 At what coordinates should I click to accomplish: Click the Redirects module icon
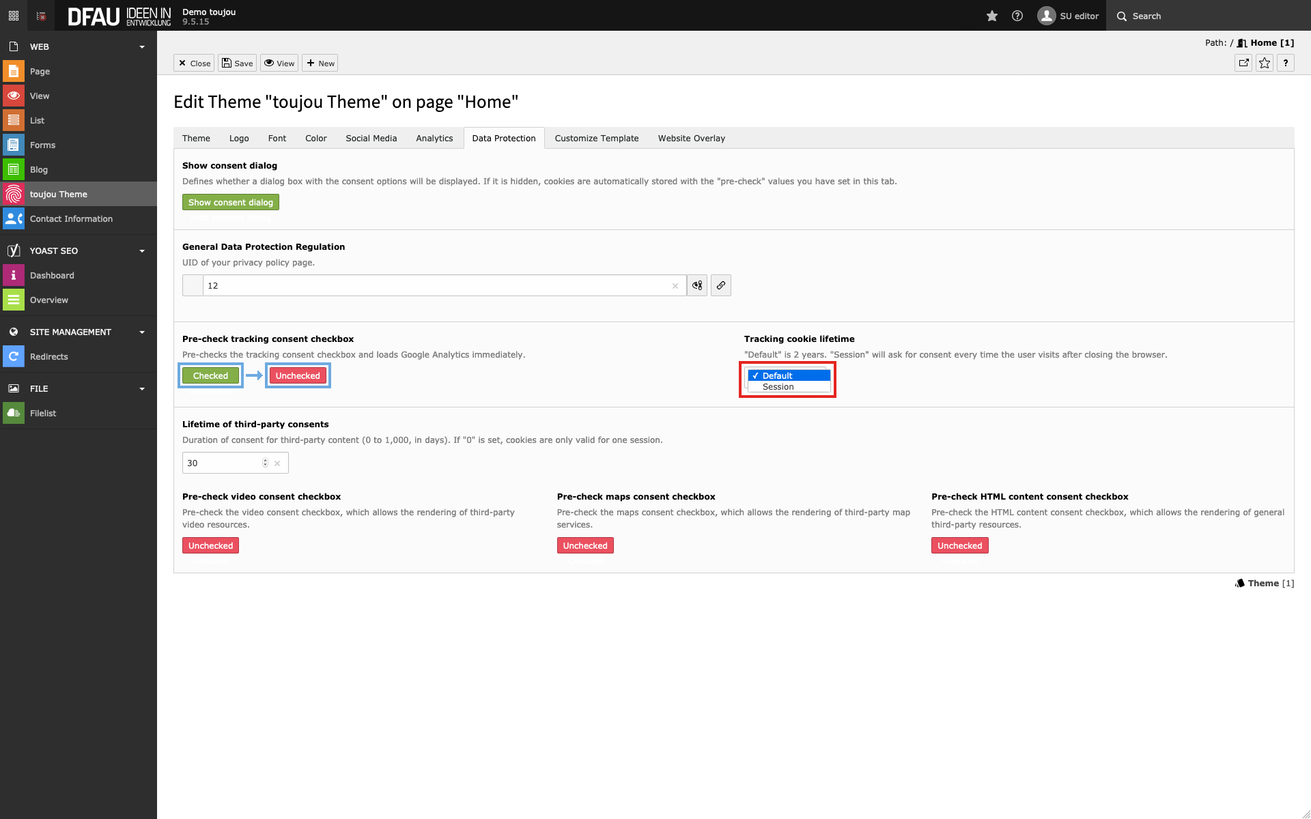[14, 356]
